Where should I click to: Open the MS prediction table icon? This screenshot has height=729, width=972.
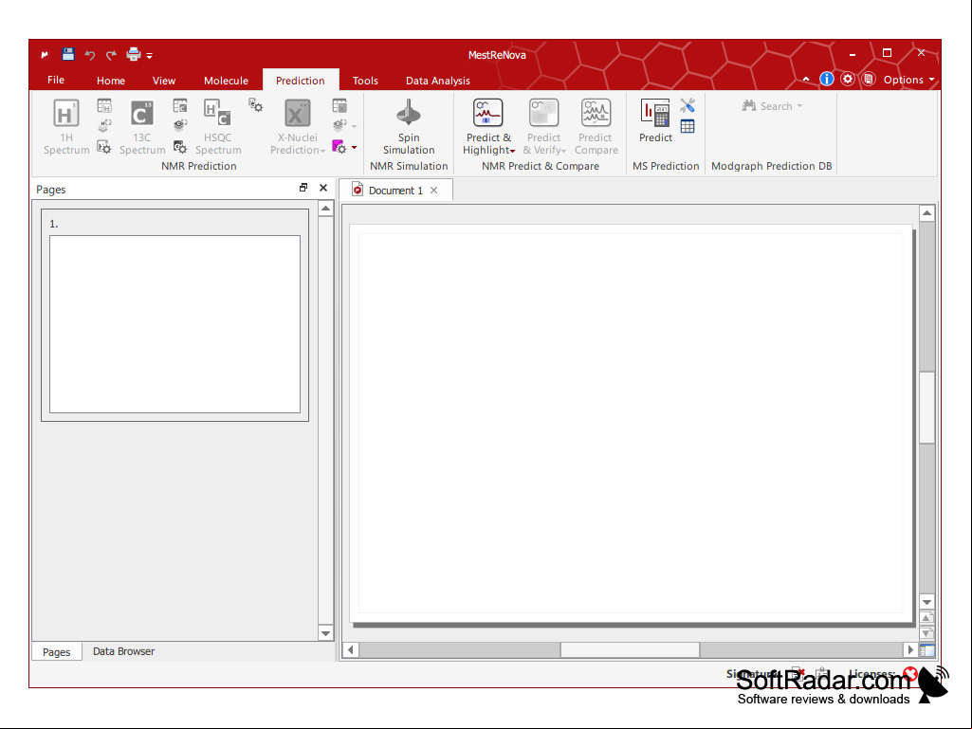[688, 126]
